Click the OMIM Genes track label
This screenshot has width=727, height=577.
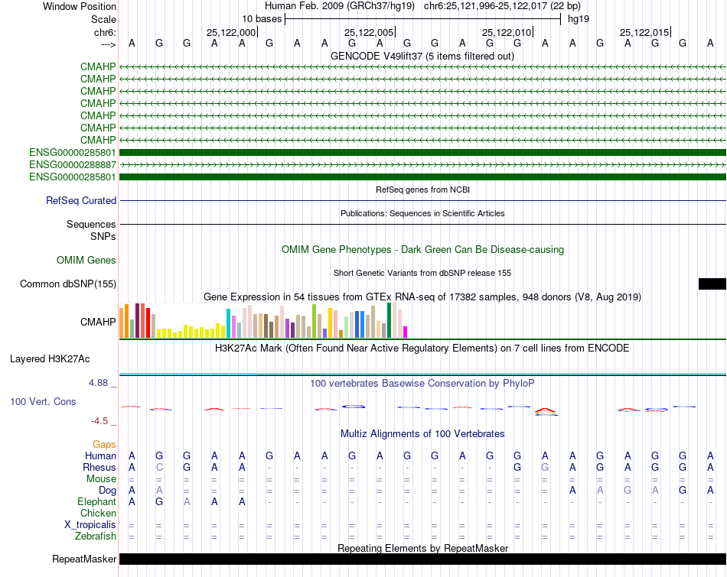click(x=86, y=261)
